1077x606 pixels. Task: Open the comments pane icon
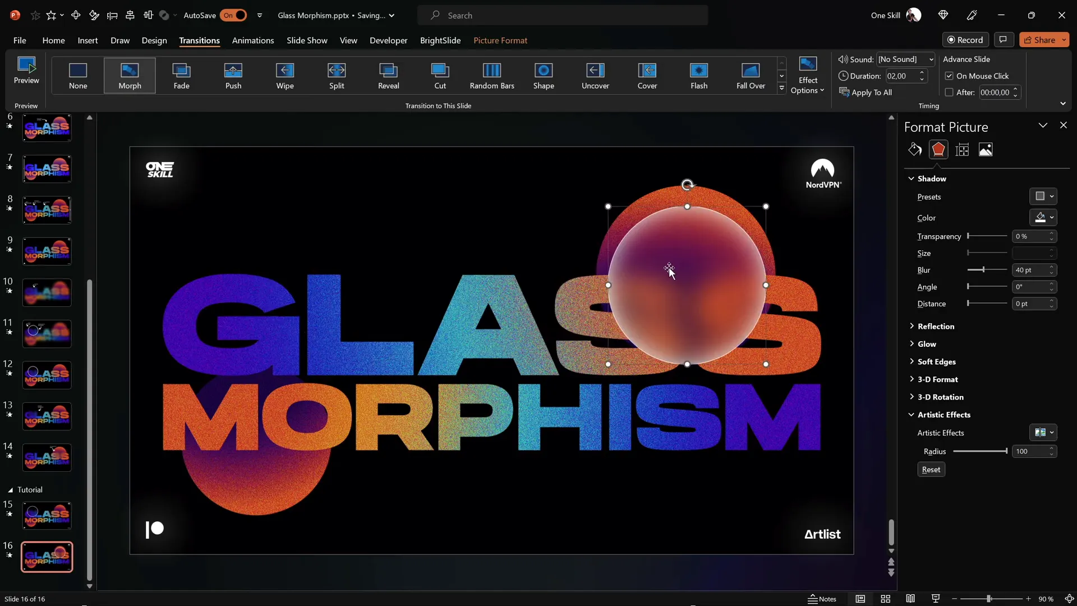tap(1003, 39)
